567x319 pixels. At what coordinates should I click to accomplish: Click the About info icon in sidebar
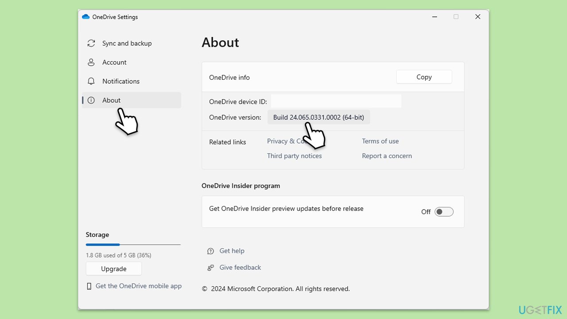(x=91, y=100)
